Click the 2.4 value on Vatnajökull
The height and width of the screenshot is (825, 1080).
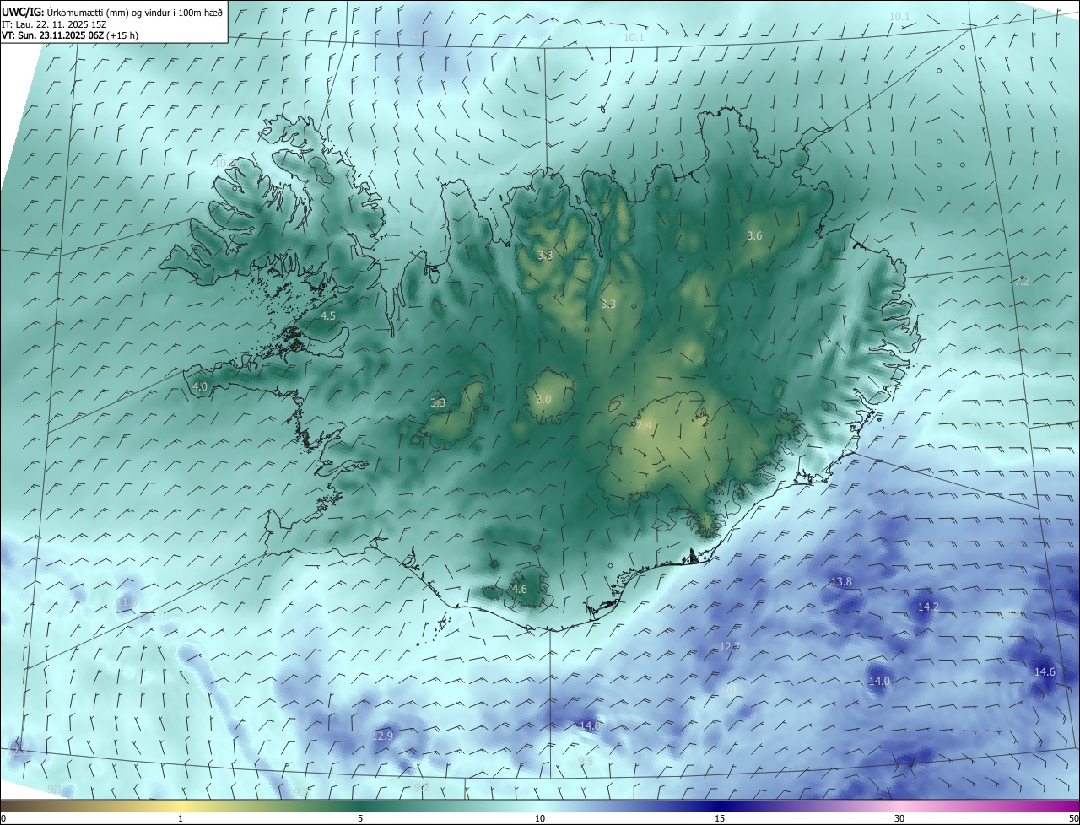(644, 426)
